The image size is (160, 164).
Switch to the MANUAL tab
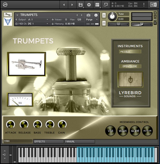(80, 142)
